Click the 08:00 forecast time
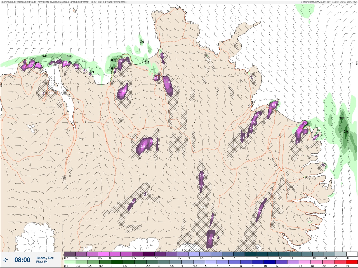 [x=22, y=260]
